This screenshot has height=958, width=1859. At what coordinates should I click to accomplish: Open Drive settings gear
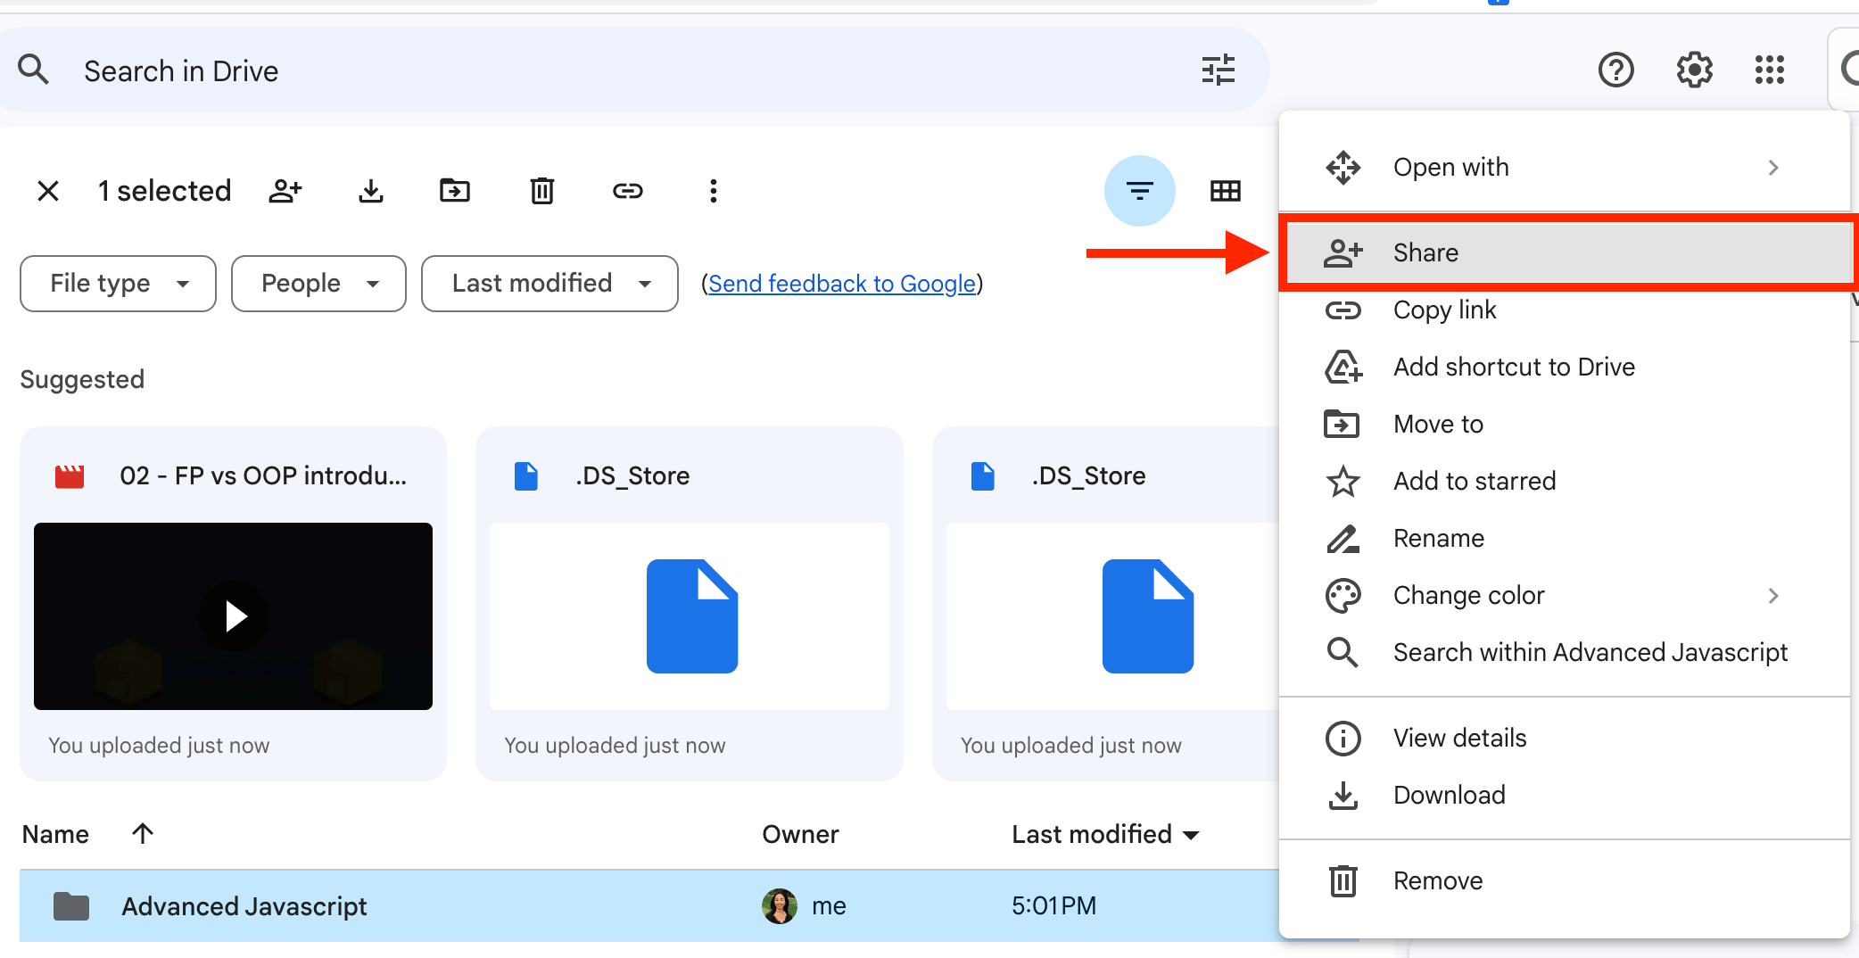1693,70
